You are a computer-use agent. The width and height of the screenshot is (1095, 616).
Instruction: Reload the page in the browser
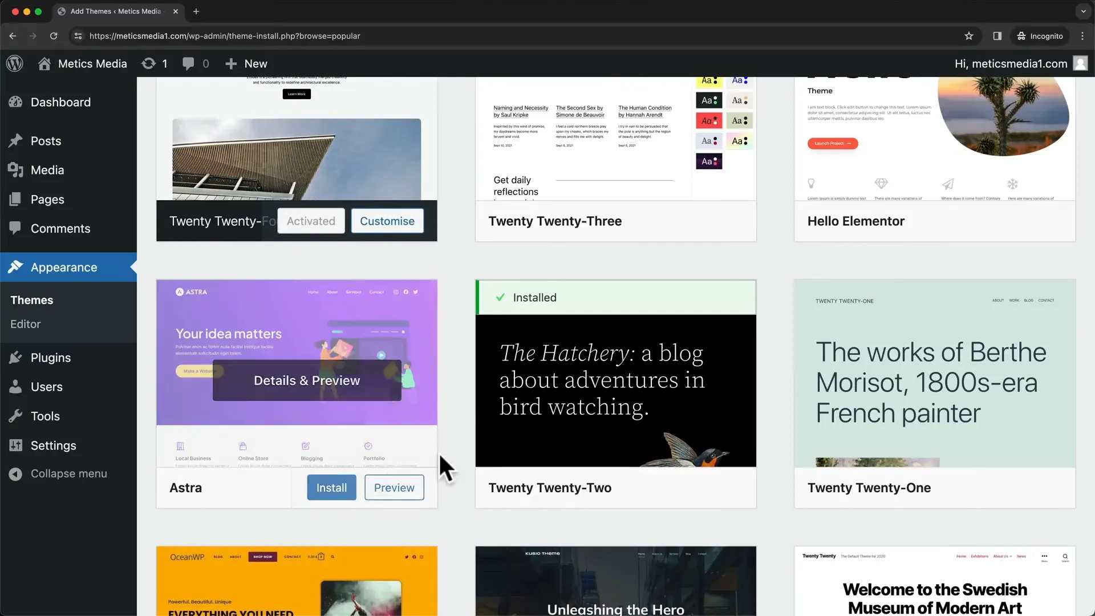(54, 36)
